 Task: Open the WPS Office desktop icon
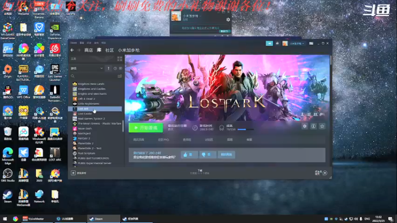[x=23, y=92]
